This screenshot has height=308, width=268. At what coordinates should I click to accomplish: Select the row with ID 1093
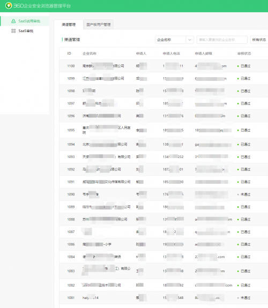tap(163, 157)
